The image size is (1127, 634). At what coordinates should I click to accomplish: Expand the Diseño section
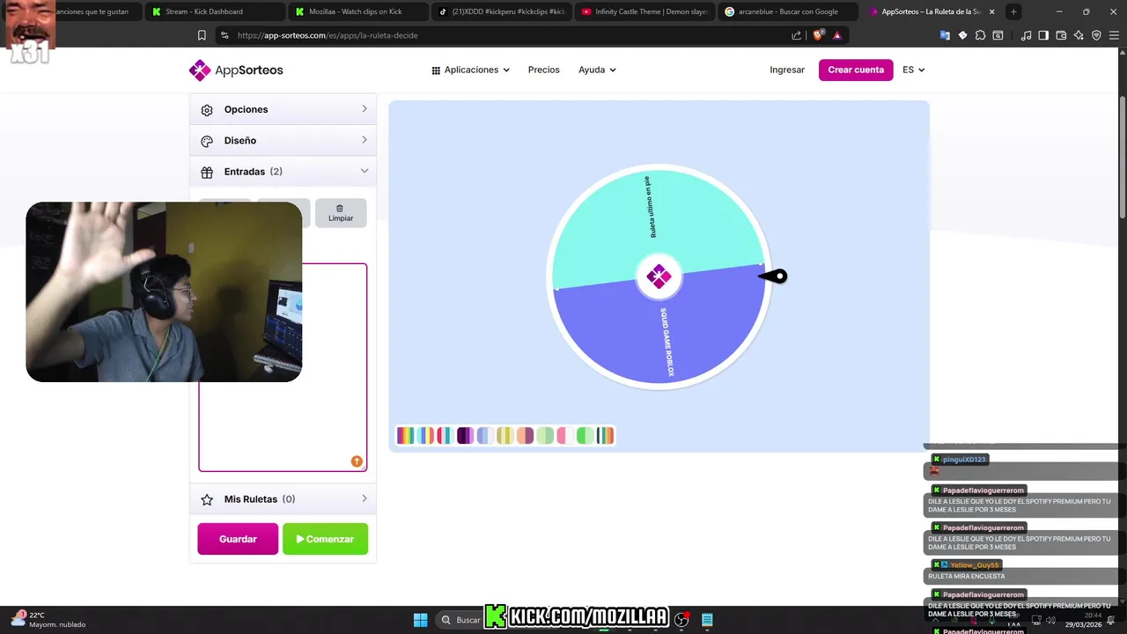click(283, 140)
